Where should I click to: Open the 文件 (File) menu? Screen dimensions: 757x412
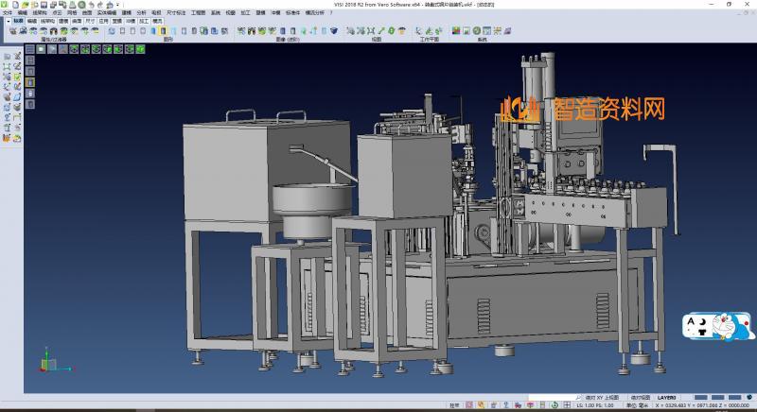coord(8,12)
